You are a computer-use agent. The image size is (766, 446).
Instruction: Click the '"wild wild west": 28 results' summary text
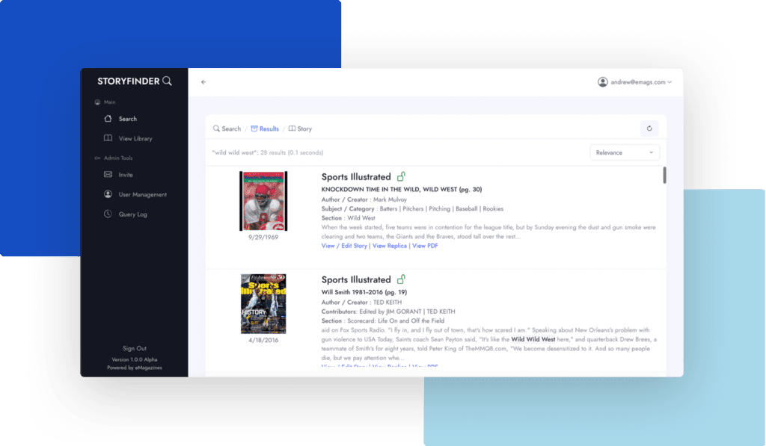pyautogui.click(x=268, y=152)
